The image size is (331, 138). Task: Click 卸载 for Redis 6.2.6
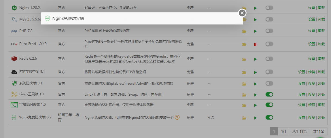(321, 58)
